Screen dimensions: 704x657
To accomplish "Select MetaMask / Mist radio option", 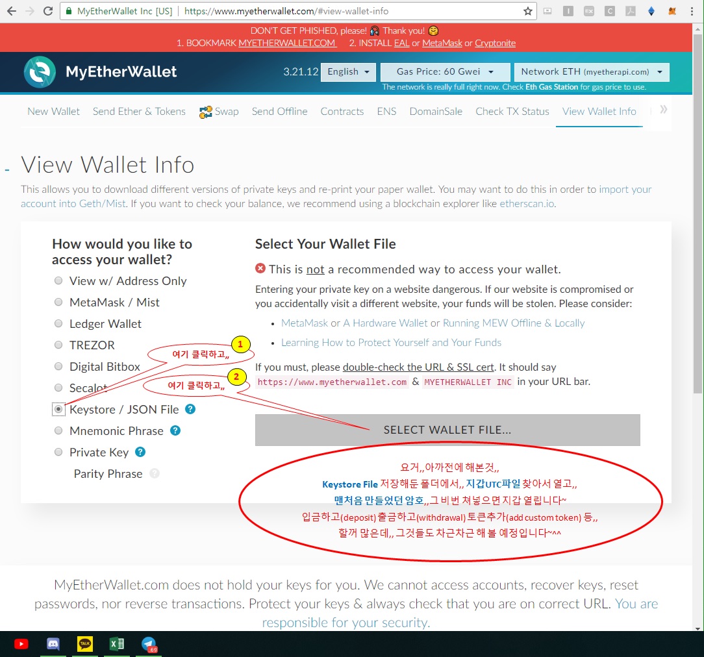I will pos(58,302).
